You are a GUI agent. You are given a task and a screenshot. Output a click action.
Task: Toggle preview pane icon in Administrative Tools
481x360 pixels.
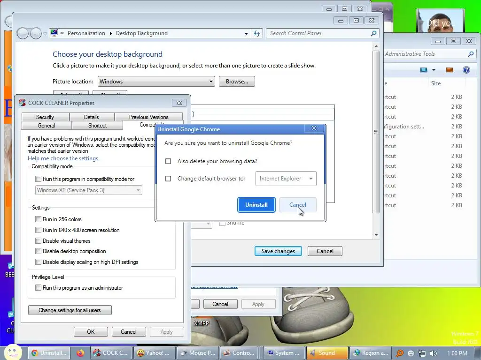tap(450, 70)
